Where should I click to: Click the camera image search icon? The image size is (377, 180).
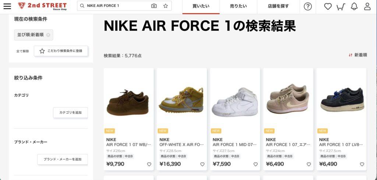click(154, 6)
